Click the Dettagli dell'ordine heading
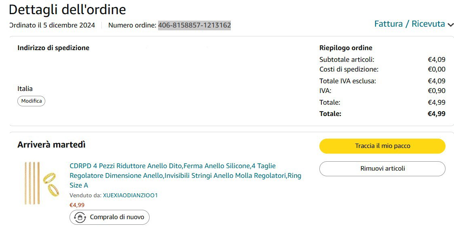This screenshot has width=454, height=228. [67, 9]
